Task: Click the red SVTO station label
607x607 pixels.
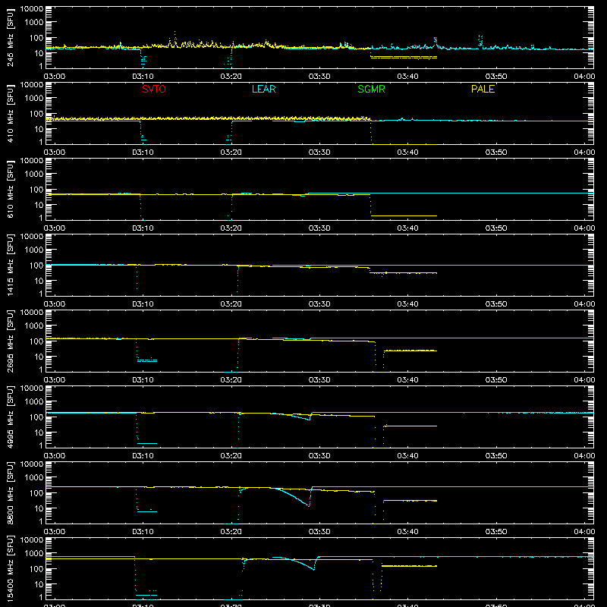Action: (x=154, y=89)
